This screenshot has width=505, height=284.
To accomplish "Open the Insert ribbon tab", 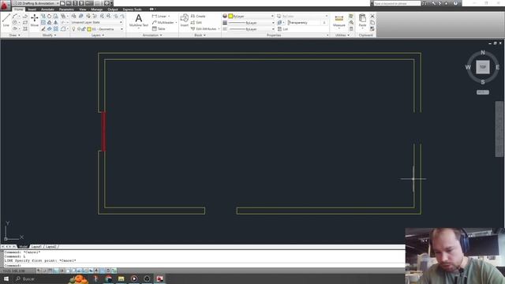I will (32, 9).
